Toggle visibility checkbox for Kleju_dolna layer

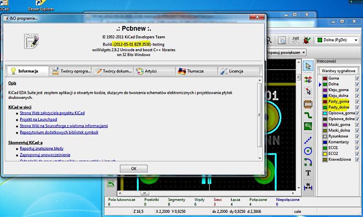tap(357, 96)
